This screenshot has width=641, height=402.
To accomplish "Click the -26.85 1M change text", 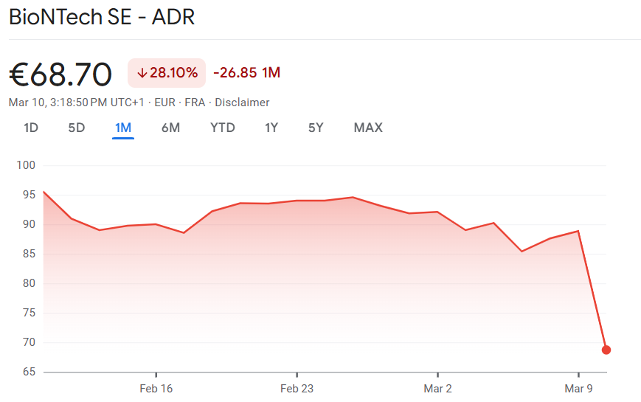I will 246,73.
